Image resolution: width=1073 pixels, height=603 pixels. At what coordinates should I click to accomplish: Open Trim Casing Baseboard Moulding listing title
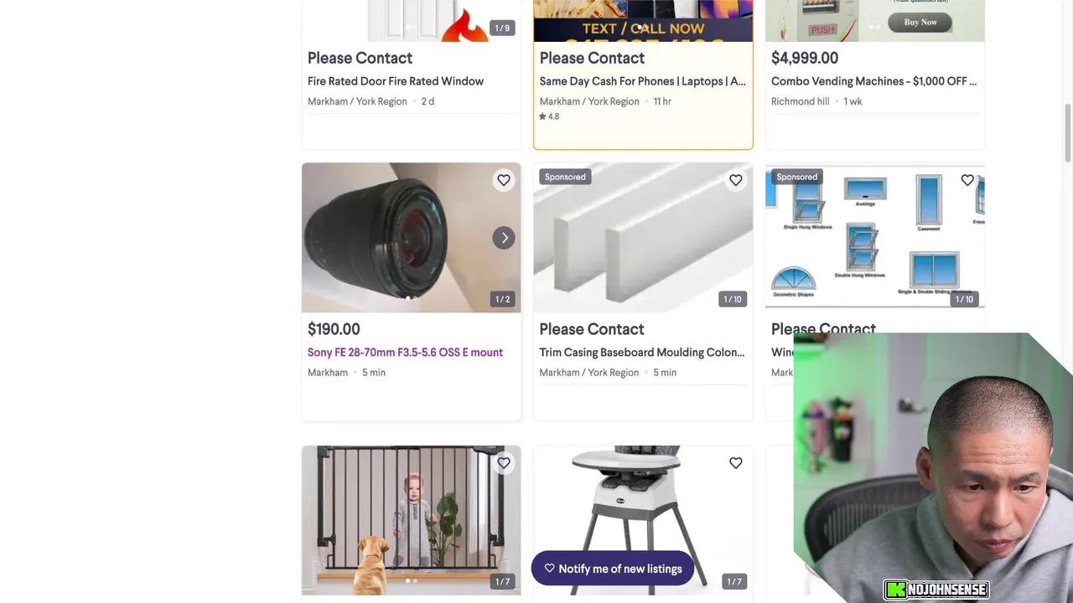tap(641, 353)
